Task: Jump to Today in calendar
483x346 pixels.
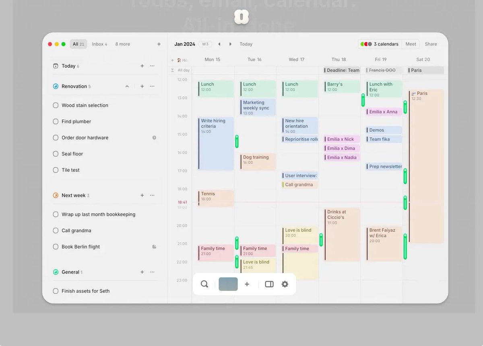Action: coord(246,44)
